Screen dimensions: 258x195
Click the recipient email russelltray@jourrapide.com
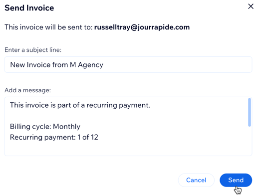pos(142,27)
